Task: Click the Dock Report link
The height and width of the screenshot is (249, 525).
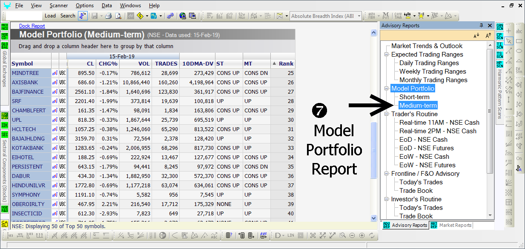Action: point(32,26)
